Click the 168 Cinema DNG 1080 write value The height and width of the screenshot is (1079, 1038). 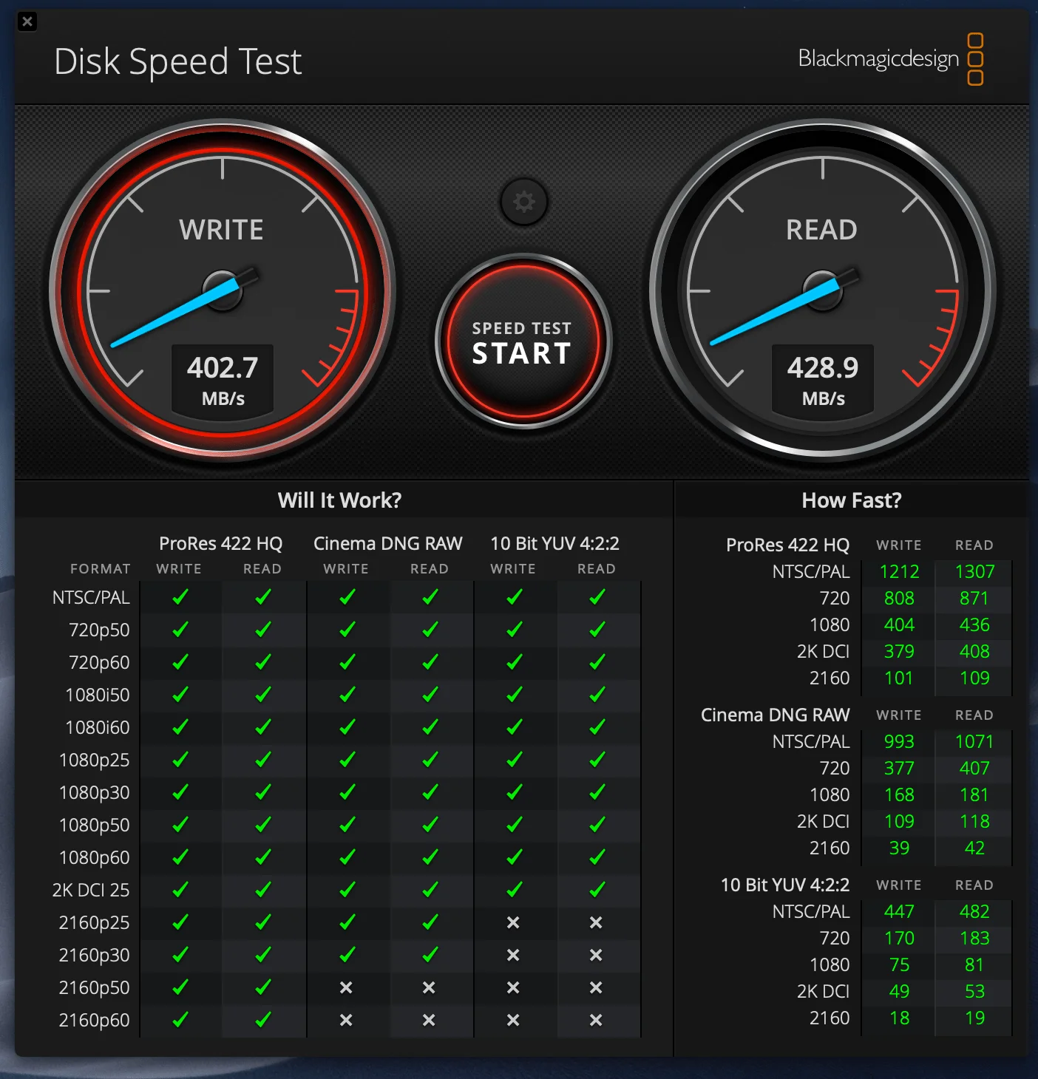tap(900, 794)
